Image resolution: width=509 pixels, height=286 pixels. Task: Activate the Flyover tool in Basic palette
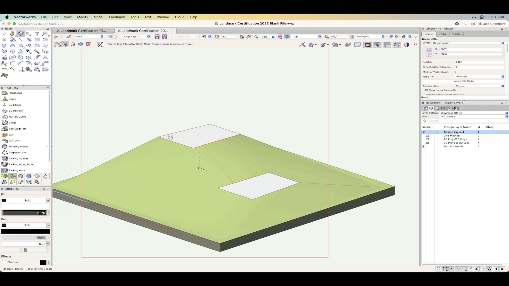tap(21, 34)
